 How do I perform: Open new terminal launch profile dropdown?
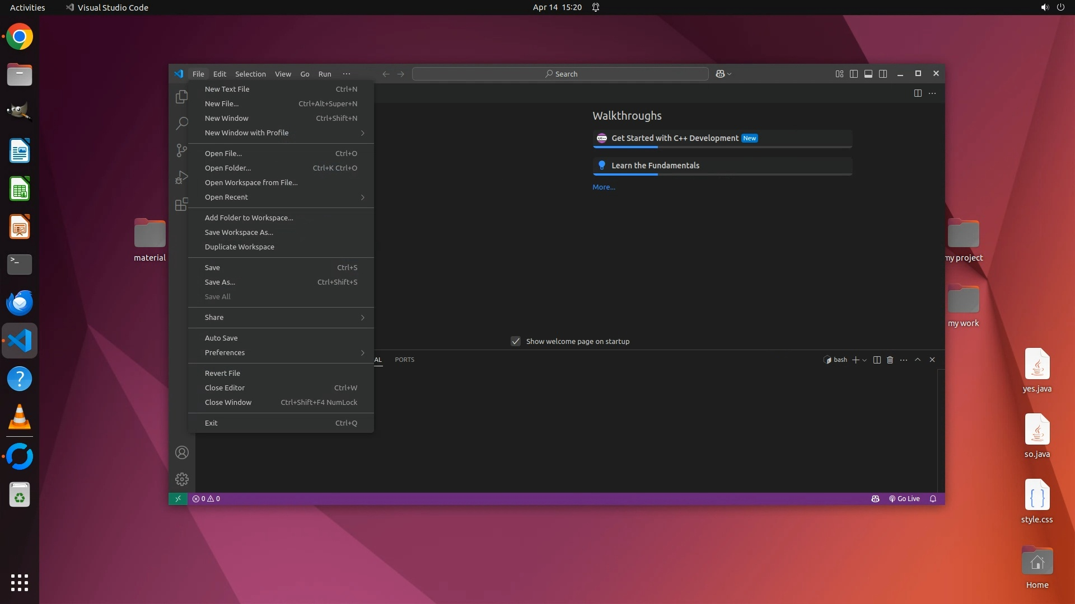(865, 360)
